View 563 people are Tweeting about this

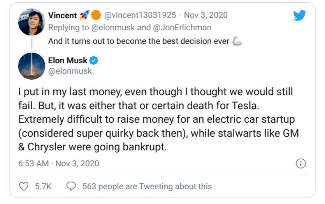pos(147,187)
